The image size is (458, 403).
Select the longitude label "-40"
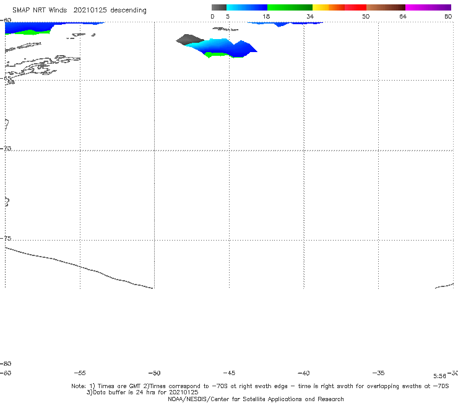pos(303,373)
